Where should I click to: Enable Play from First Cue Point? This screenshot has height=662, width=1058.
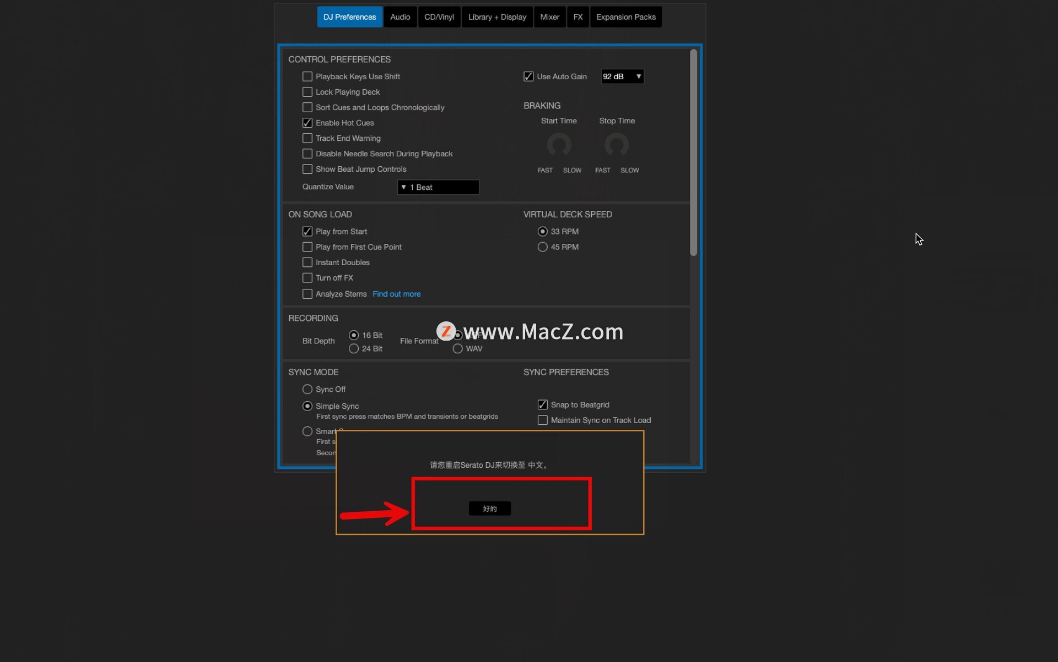(x=307, y=247)
